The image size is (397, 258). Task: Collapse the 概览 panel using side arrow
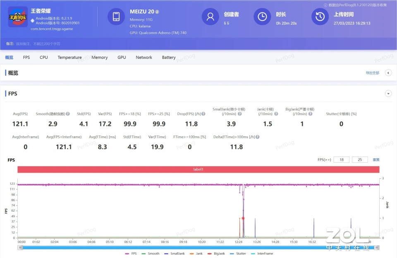click(x=388, y=73)
